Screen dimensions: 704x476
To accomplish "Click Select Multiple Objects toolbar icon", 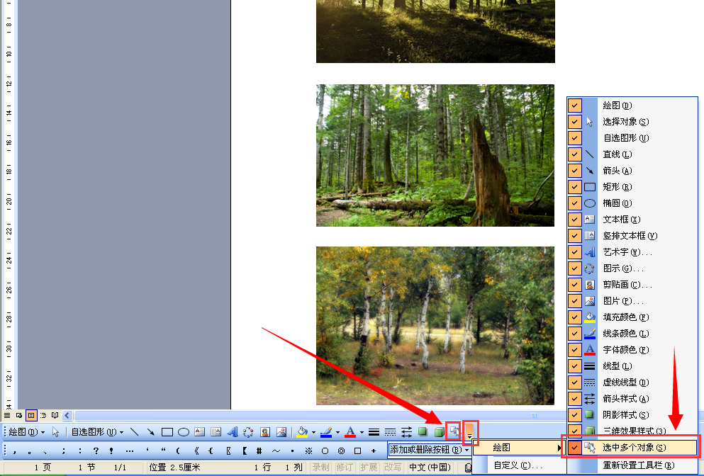I will [454, 432].
